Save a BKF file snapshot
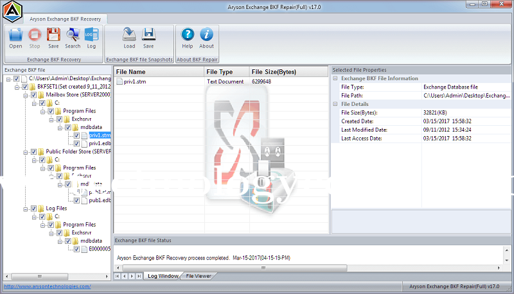Screen dimensions: 514x294 [148, 35]
